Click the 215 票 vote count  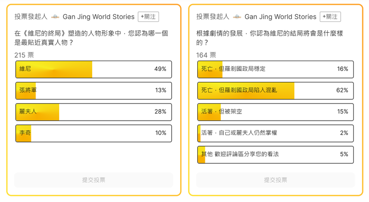click(24, 55)
